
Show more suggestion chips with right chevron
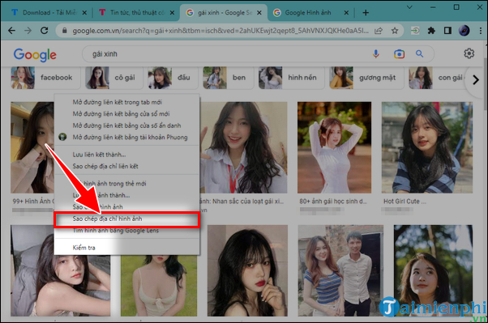click(x=476, y=80)
